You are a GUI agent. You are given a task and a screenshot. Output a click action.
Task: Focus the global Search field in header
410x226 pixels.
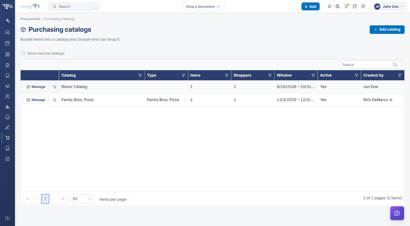(74, 6)
